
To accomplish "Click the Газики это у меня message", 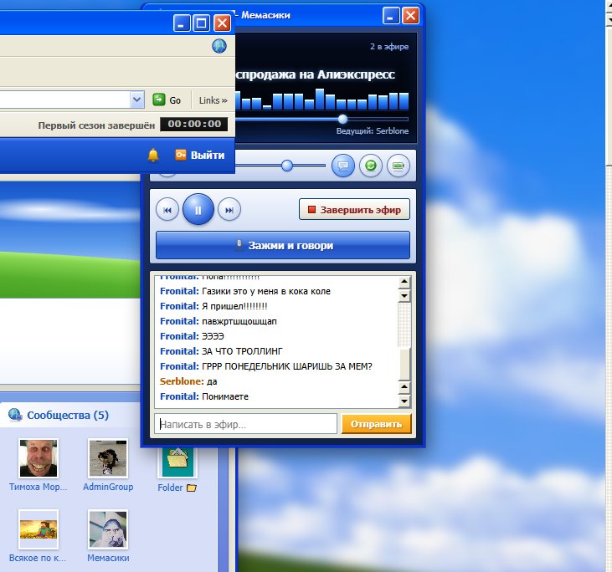I will click(266, 291).
